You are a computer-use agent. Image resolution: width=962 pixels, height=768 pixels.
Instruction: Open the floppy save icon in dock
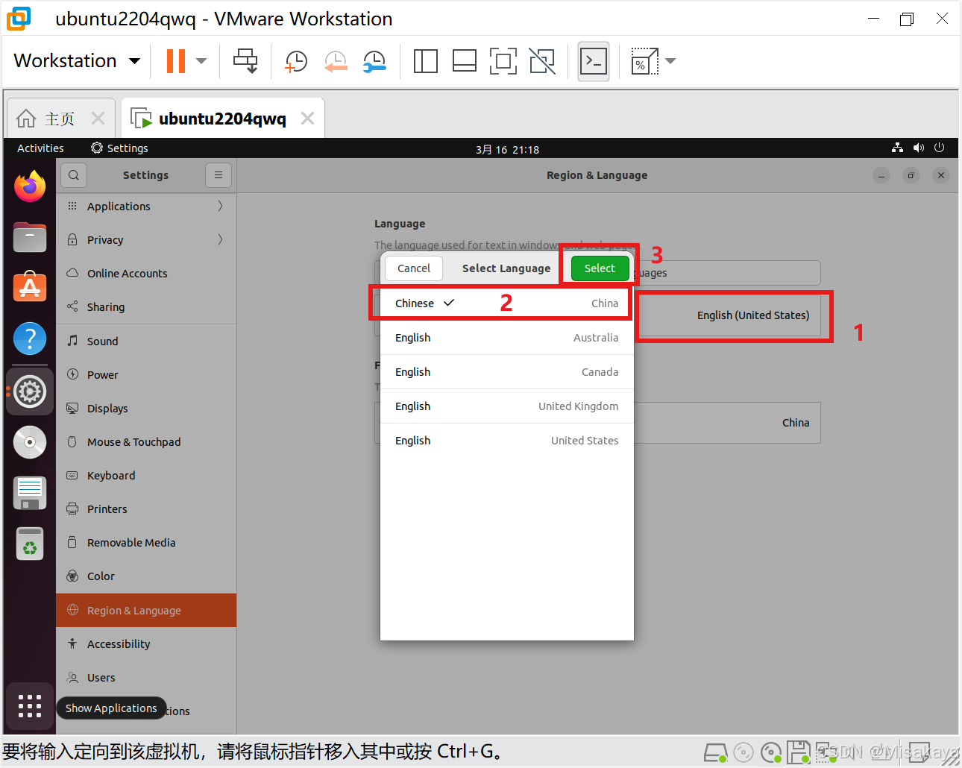click(x=30, y=493)
